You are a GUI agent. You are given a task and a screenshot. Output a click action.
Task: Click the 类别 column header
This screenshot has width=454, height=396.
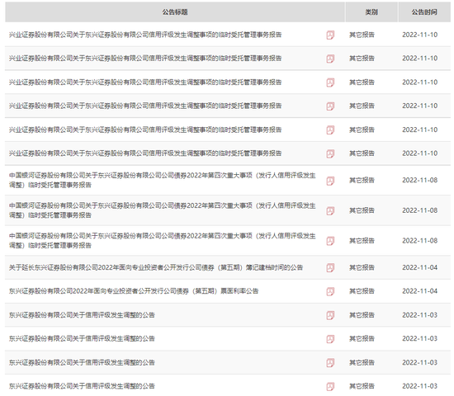click(x=371, y=12)
